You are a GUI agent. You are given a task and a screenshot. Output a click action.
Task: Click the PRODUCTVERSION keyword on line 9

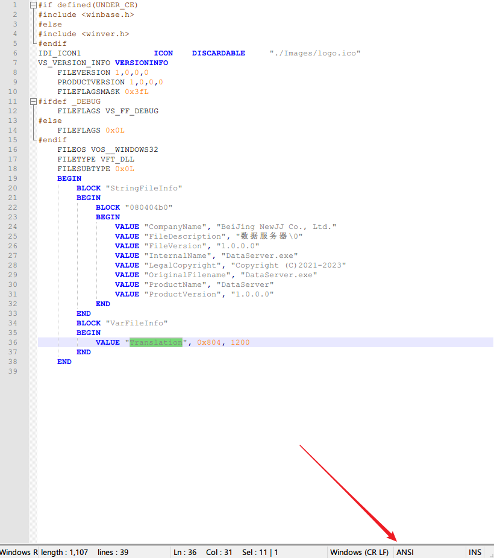tap(91, 82)
